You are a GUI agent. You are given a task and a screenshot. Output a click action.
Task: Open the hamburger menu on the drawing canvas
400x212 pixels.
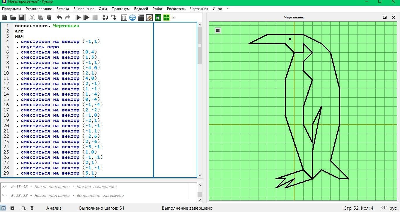[218, 30]
